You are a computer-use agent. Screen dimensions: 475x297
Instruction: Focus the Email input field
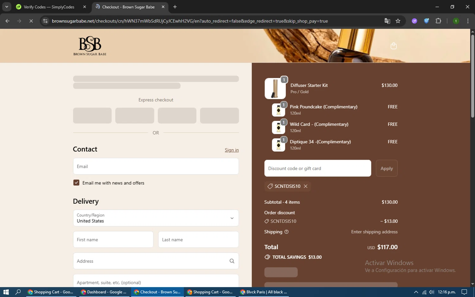coord(156,166)
